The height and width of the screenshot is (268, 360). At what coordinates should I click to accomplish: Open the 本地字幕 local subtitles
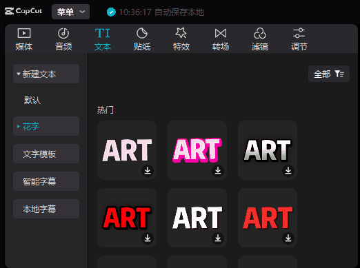[46, 209]
